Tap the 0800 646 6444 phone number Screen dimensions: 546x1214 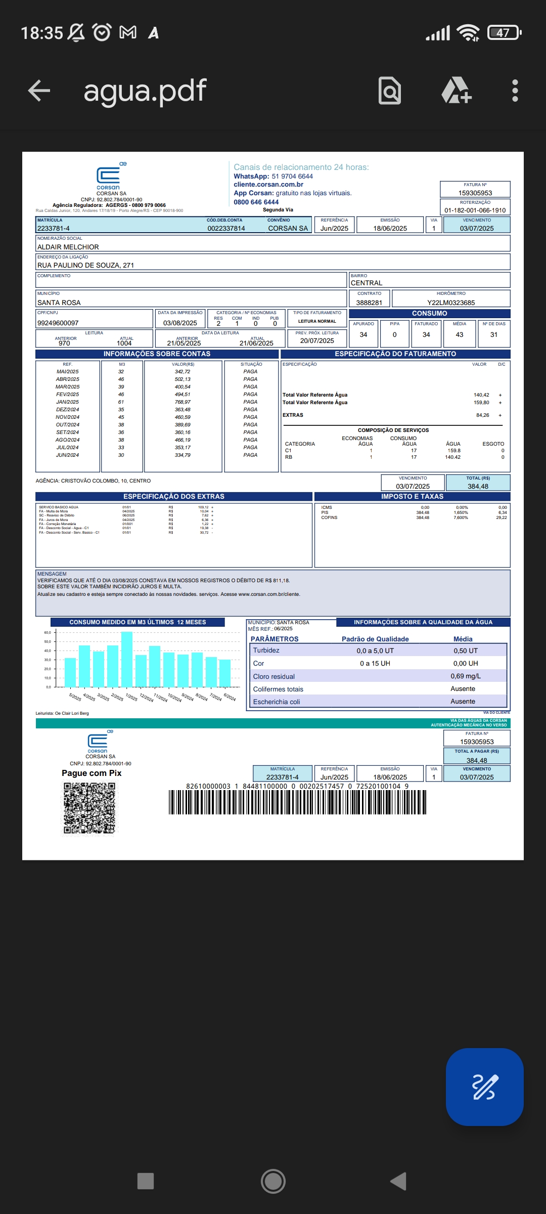(256, 202)
